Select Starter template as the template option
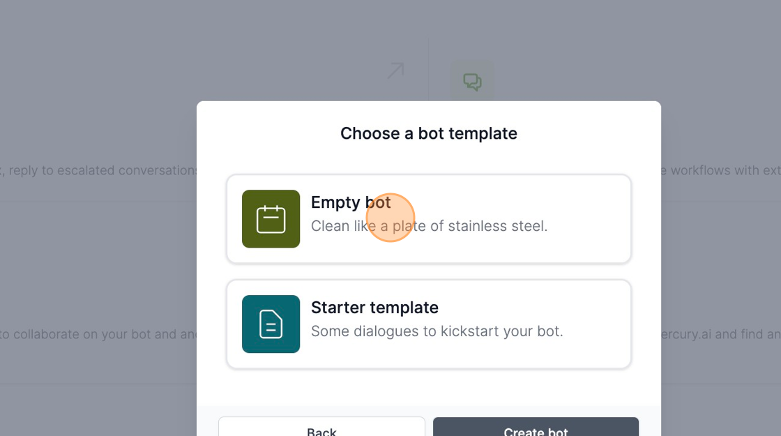This screenshot has width=781, height=436. point(428,324)
